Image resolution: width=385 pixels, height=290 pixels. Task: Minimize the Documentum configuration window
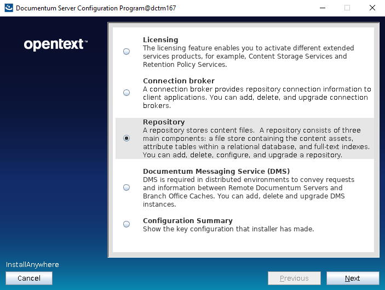pos(321,8)
